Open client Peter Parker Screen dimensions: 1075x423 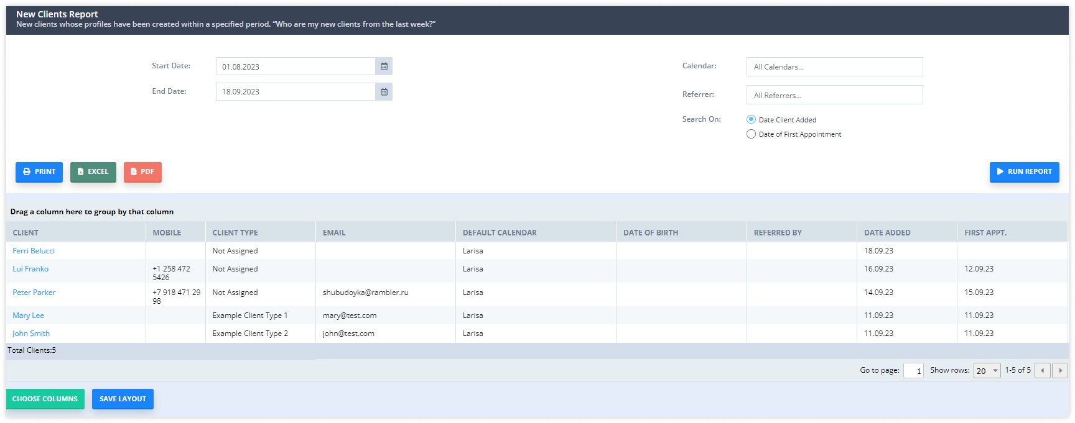point(34,293)
